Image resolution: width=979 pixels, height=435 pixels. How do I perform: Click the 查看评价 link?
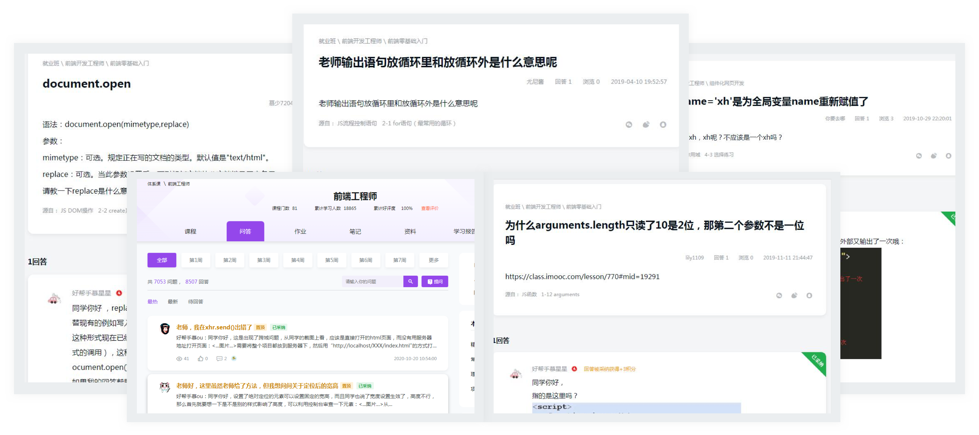coord(429,208)
